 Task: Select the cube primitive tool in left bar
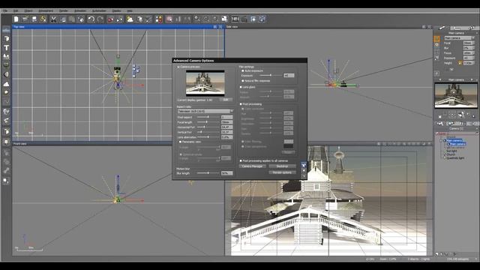(6, 39)
